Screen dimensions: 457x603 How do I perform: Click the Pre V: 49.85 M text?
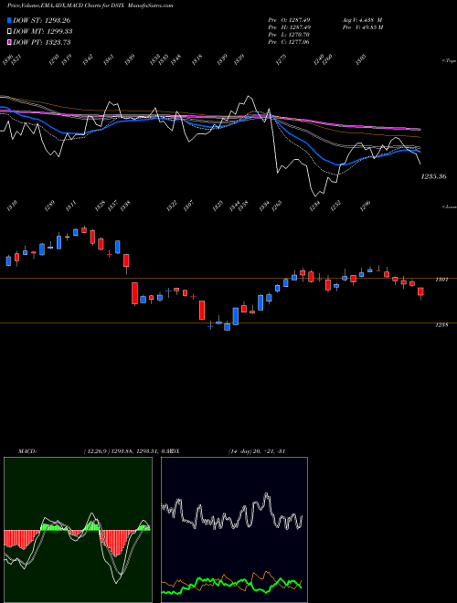(363, 27)
